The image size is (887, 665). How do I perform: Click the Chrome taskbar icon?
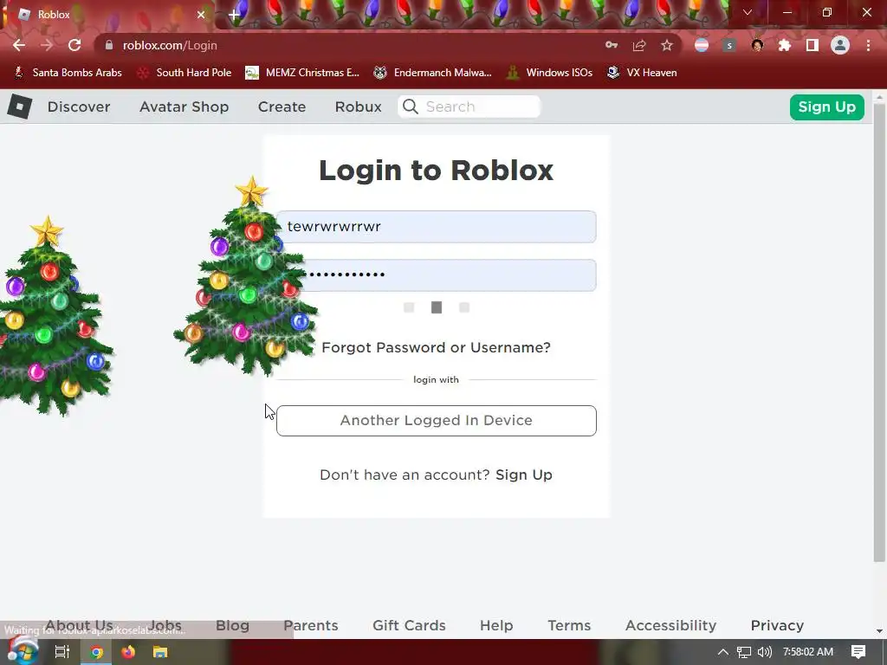tap(96, 652)
